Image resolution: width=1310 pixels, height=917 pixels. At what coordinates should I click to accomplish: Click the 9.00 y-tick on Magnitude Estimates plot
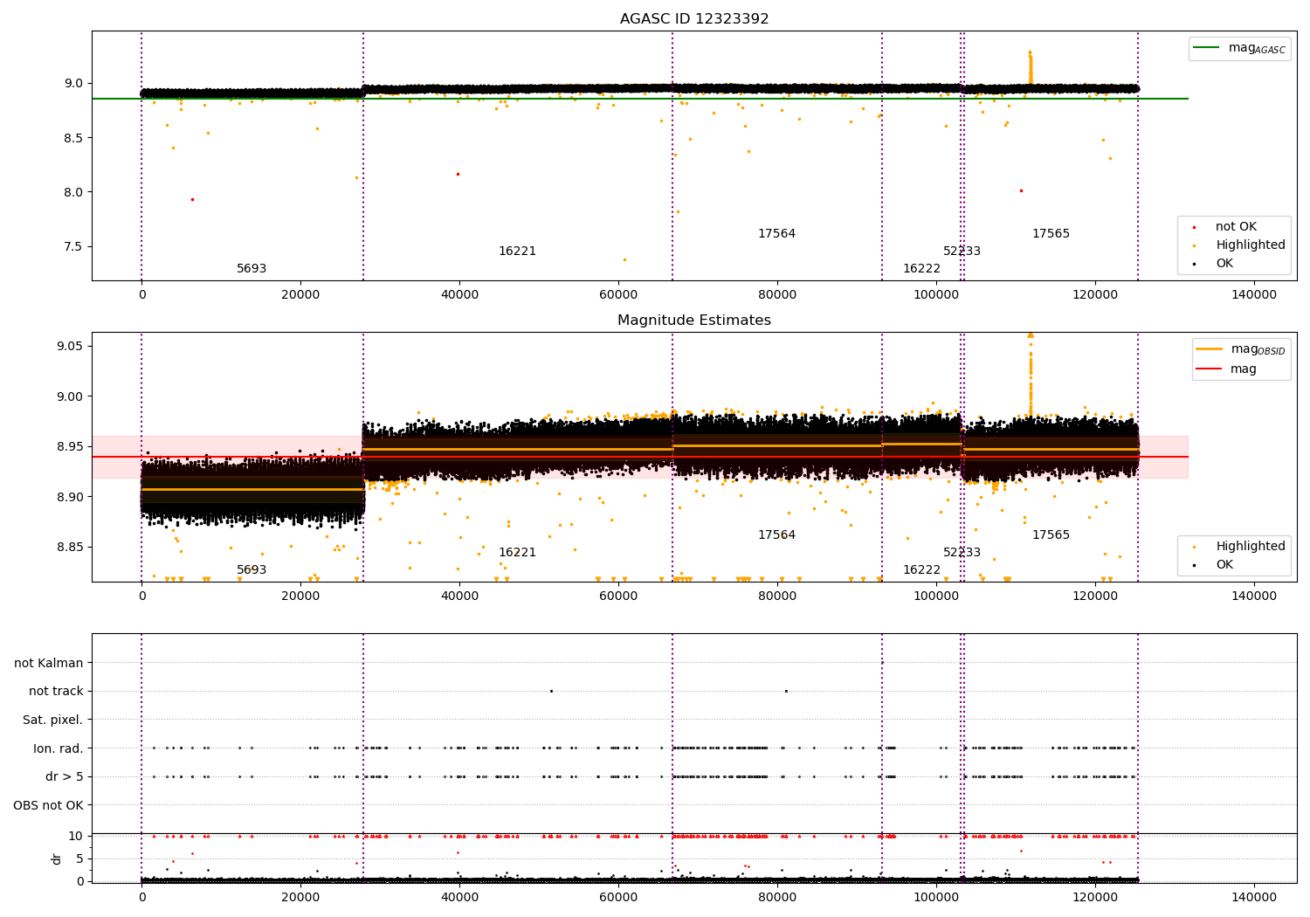70,396
